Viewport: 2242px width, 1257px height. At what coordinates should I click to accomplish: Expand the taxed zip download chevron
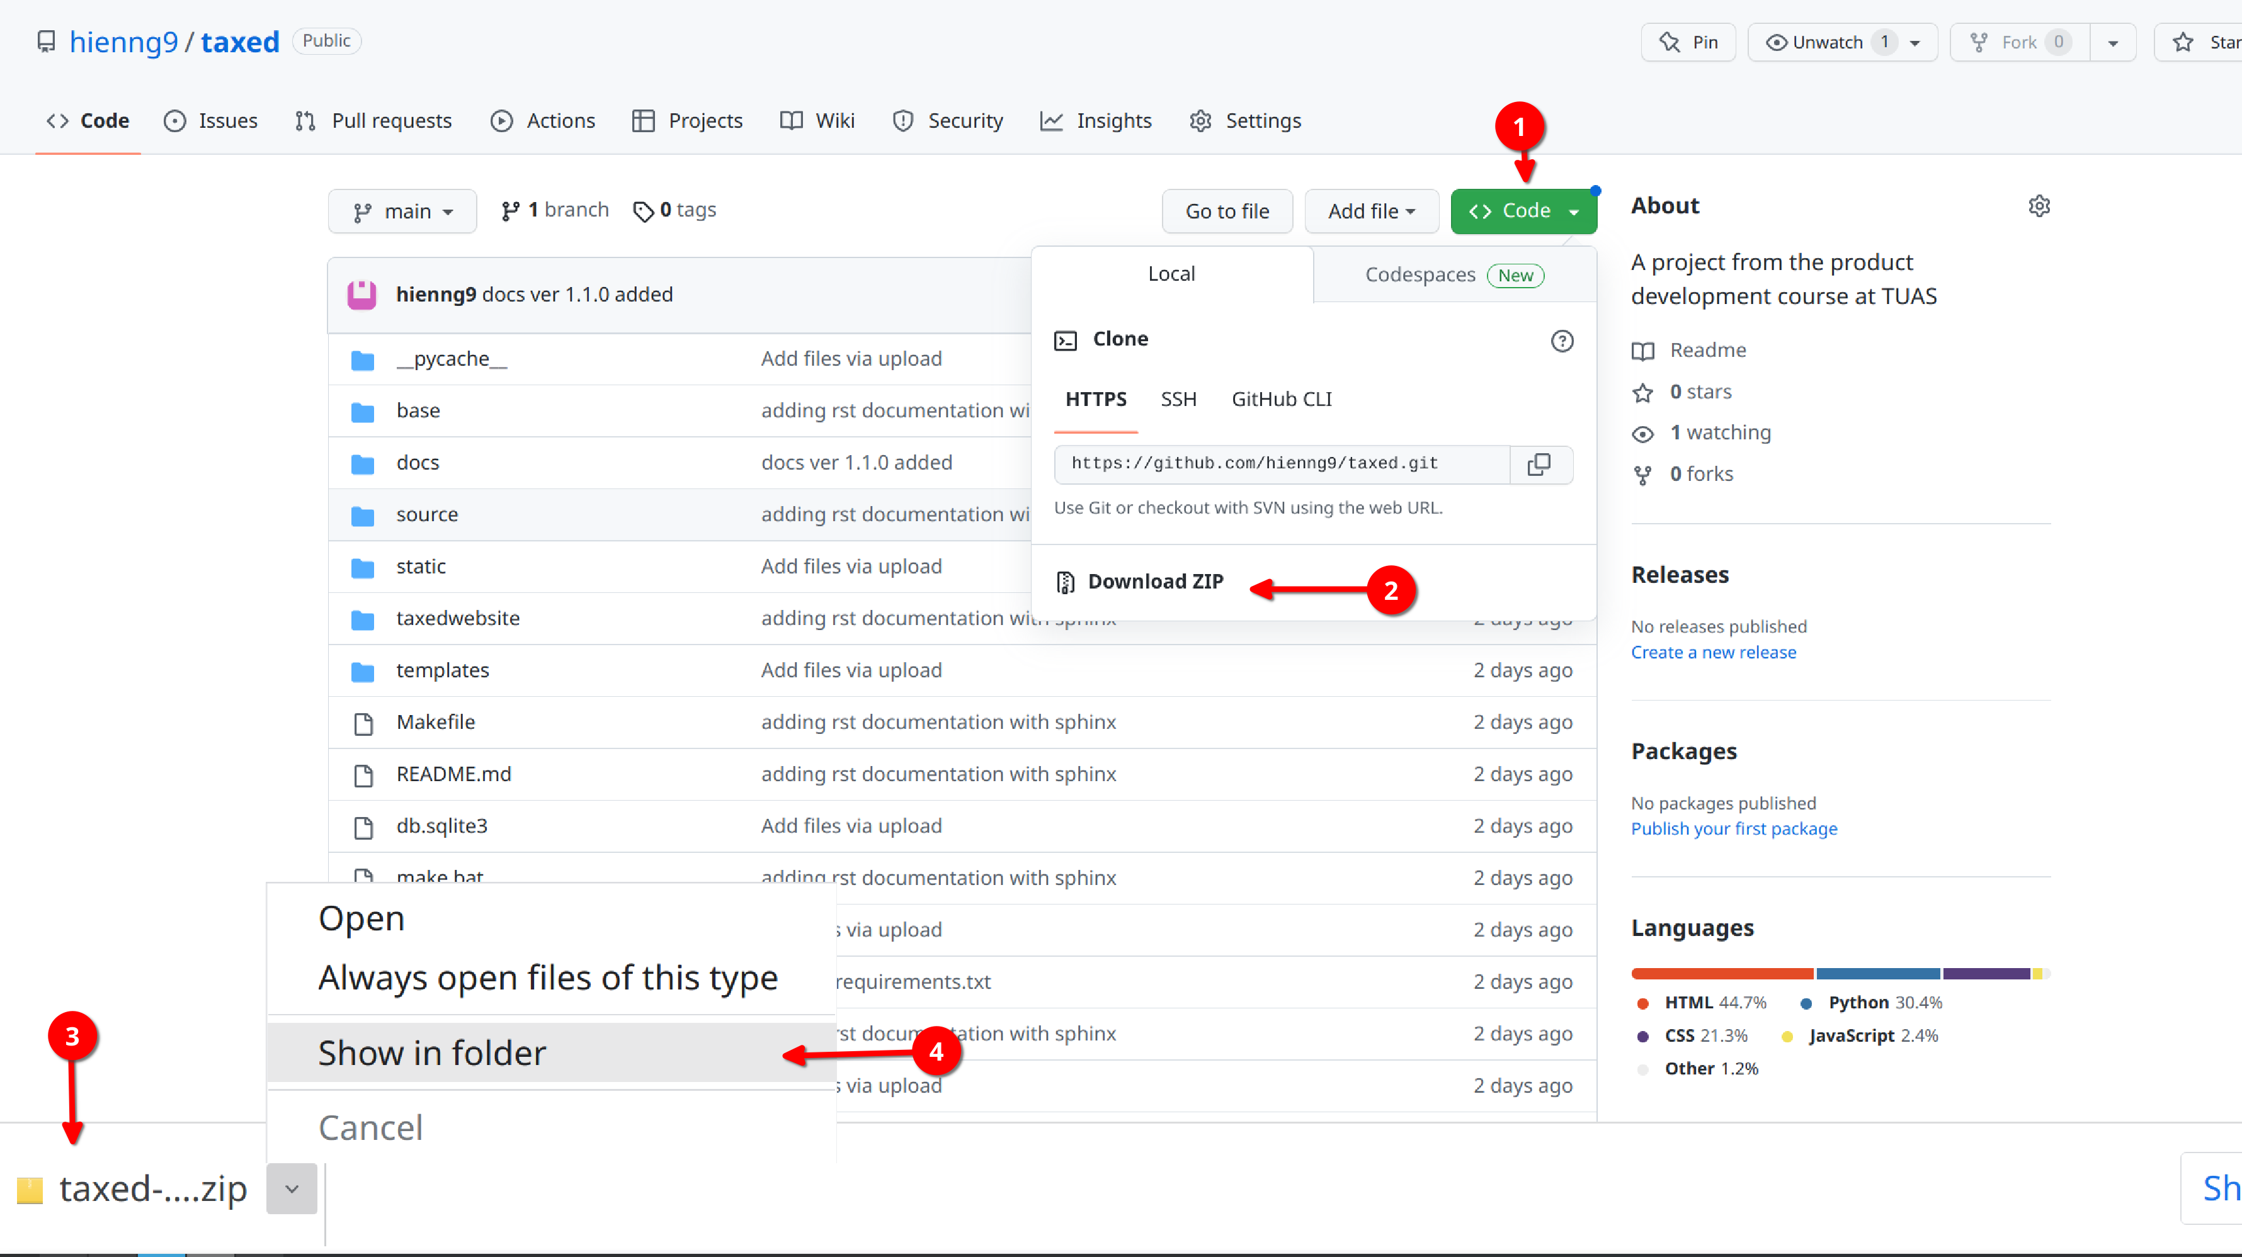292,1189
